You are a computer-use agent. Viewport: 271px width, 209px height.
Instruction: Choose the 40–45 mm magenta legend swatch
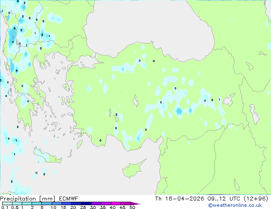[116, 203]
